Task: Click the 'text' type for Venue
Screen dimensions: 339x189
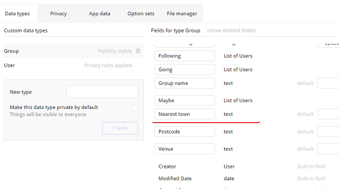Action: click(x=228, y=149)
